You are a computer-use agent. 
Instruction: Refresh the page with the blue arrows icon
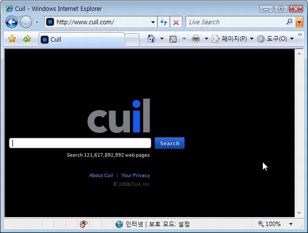click(163, 22)
